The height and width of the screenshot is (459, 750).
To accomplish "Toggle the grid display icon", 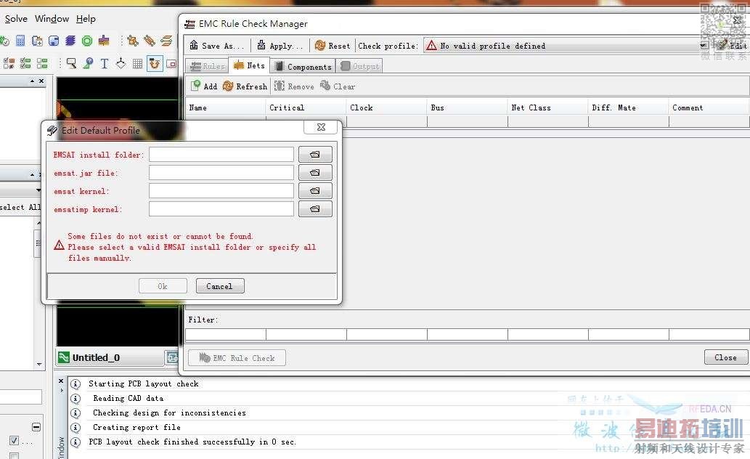I will tap(137, 63).
